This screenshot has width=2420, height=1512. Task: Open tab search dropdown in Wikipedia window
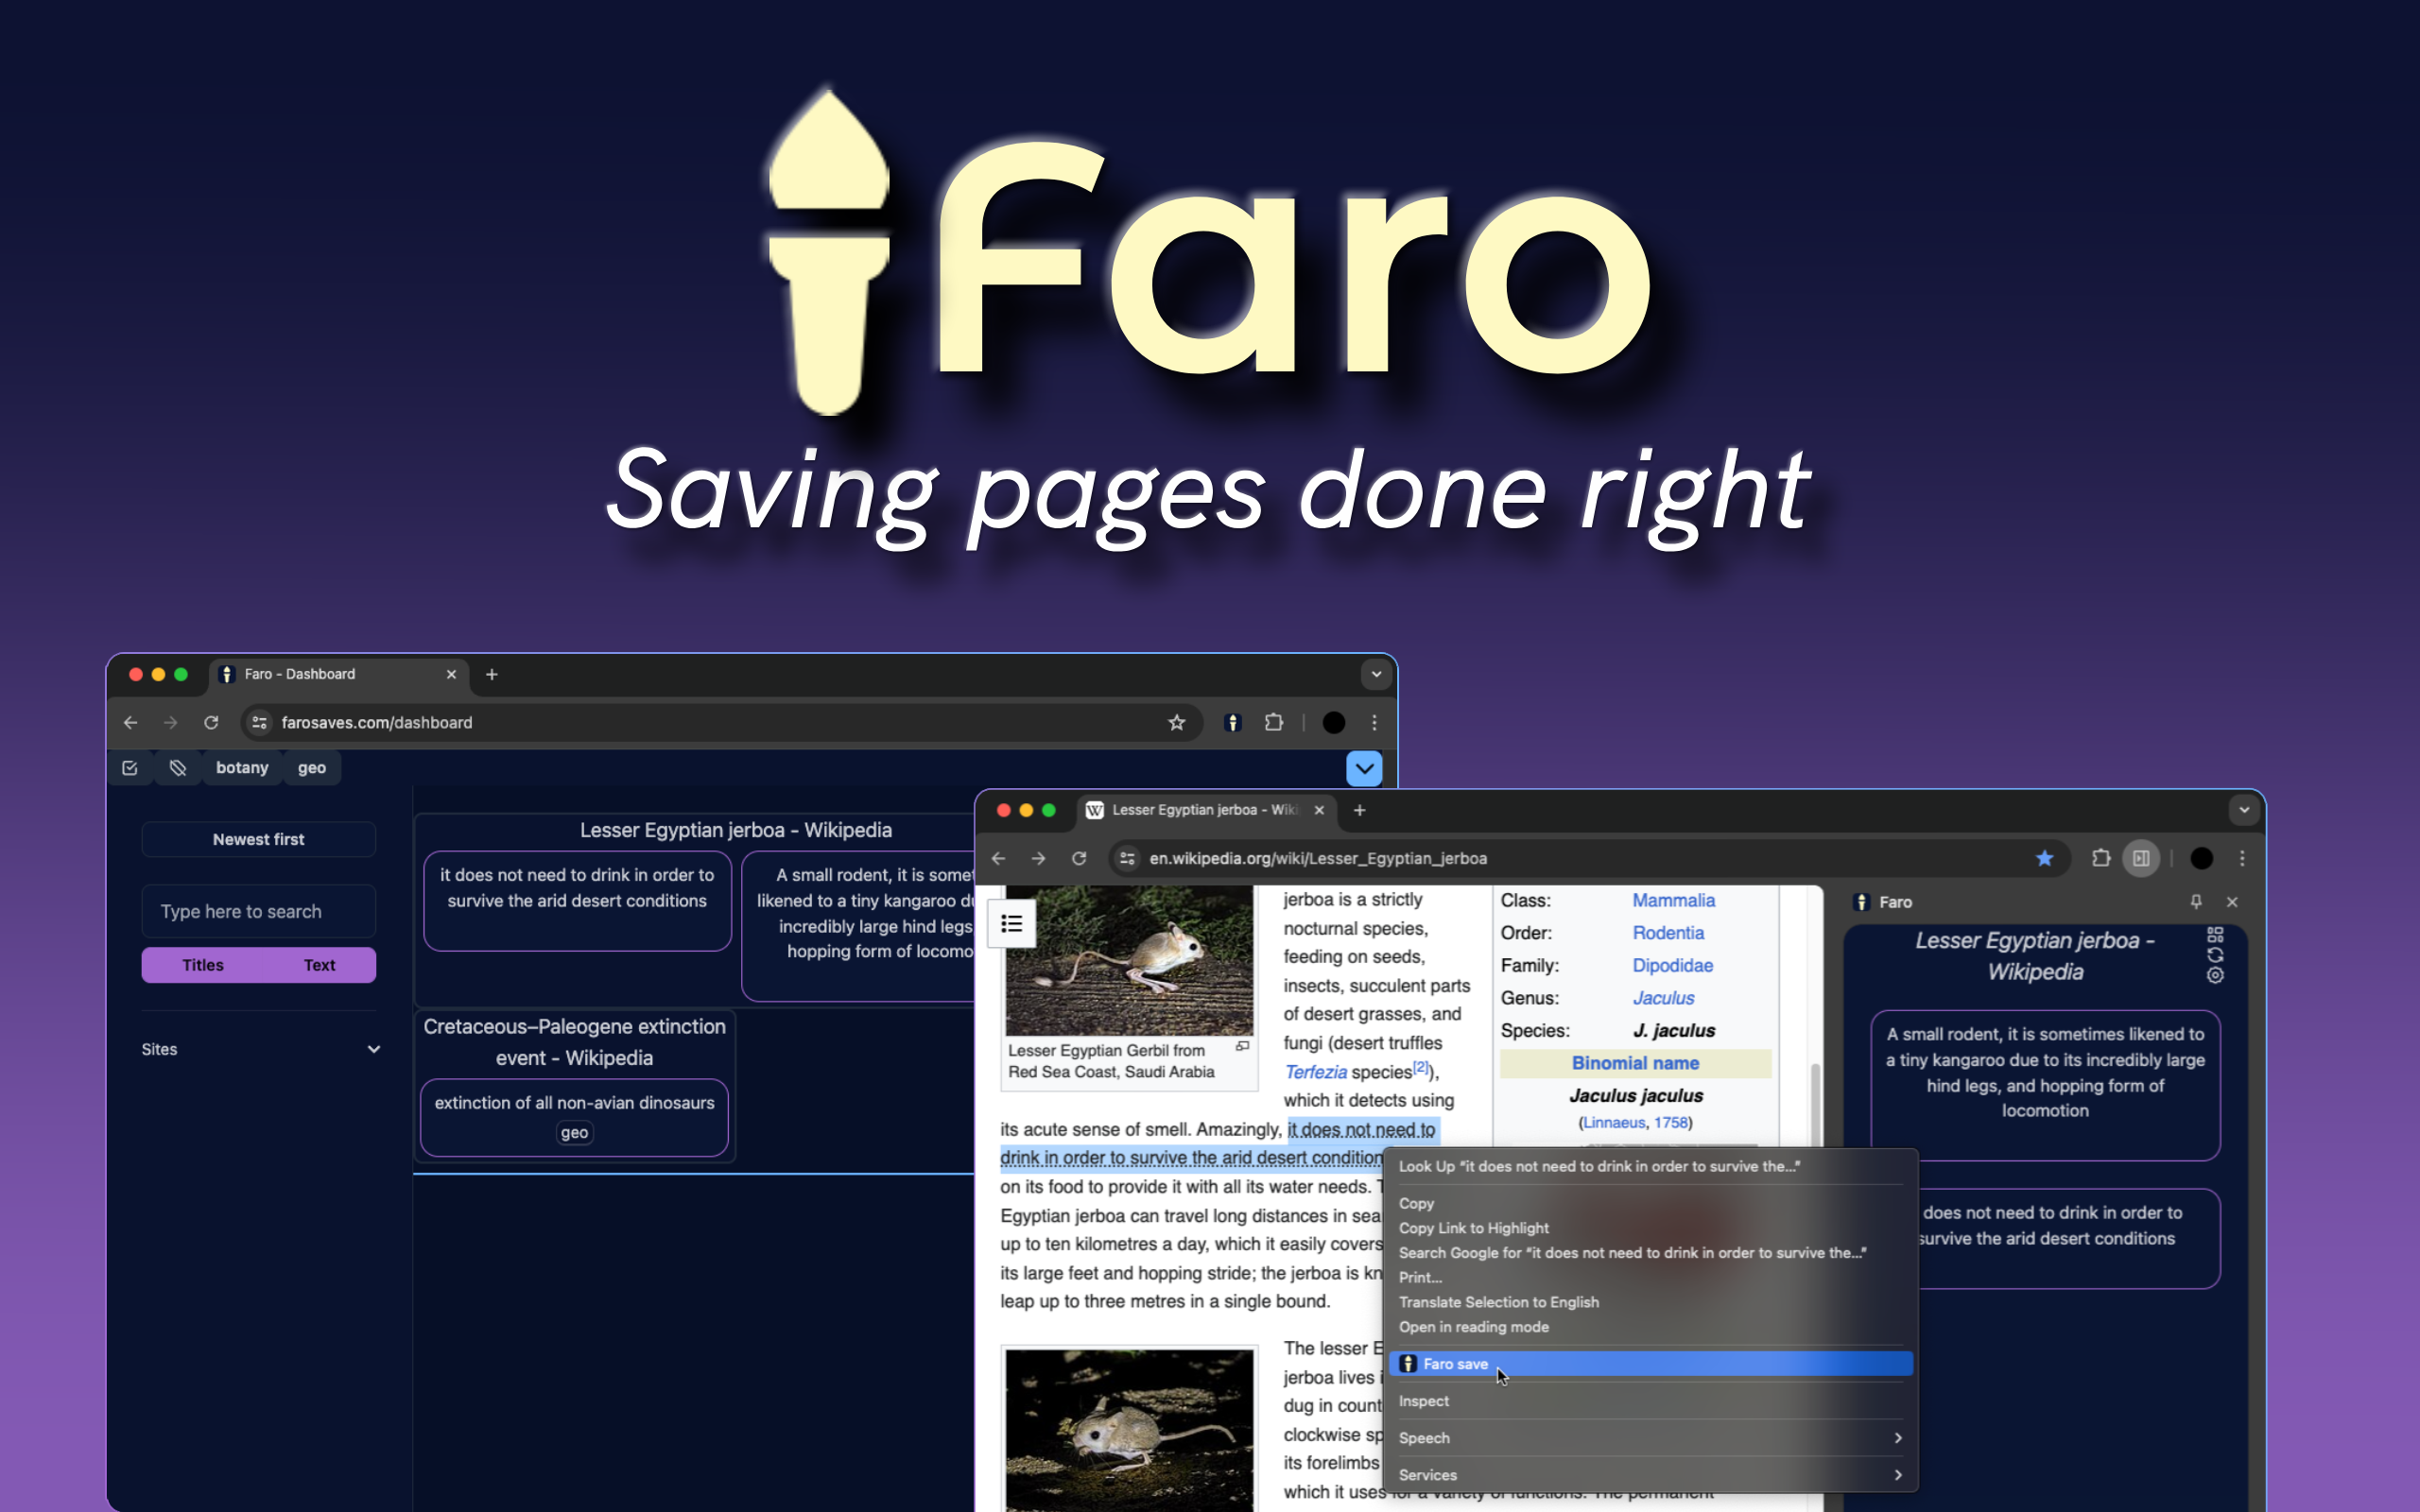(2244, 810)
